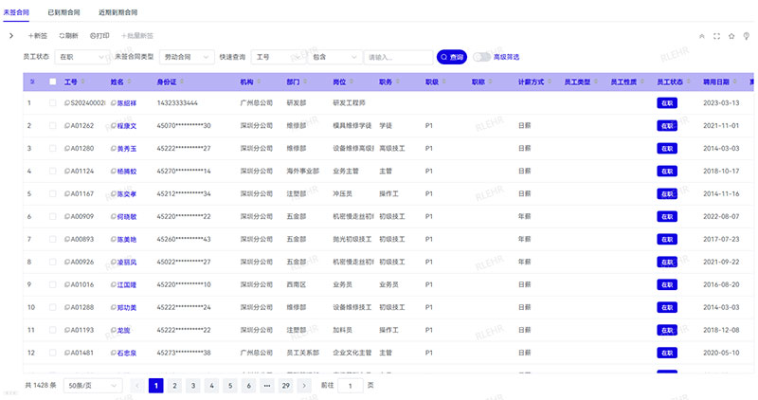Image resolution: width=758 pixels, height=400 pixels.
Task: Sort the list by 部门
Action: tap(304, 82)
